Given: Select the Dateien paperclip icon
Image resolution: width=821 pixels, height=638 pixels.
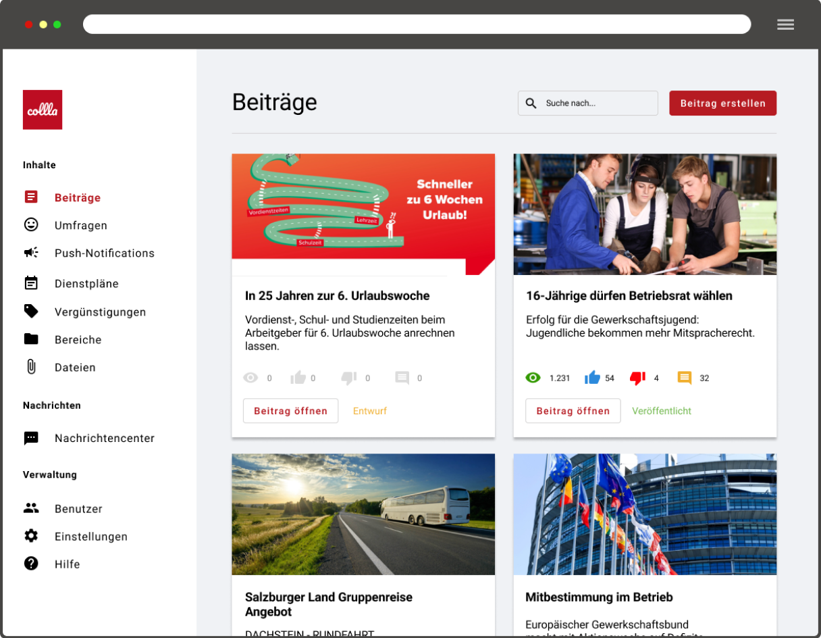Looking at the screenshot, I should pos(31,367).
